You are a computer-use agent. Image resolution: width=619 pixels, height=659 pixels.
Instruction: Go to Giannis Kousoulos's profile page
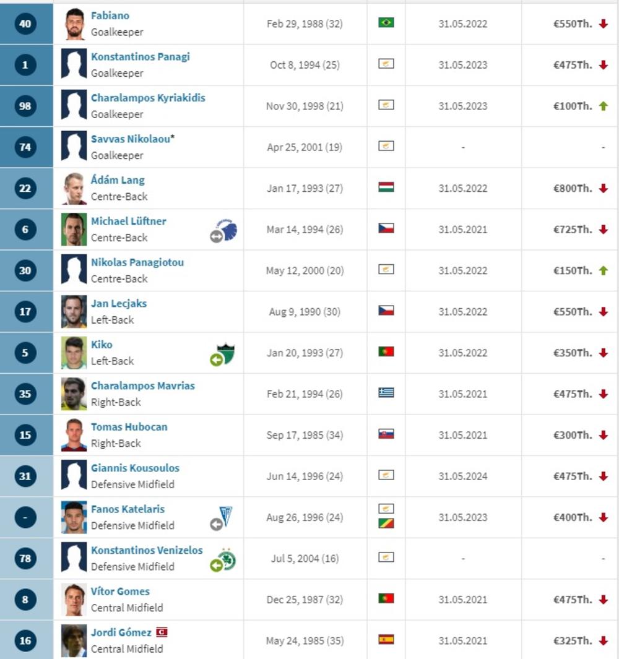pyautogui.click(x=135, y=468)
